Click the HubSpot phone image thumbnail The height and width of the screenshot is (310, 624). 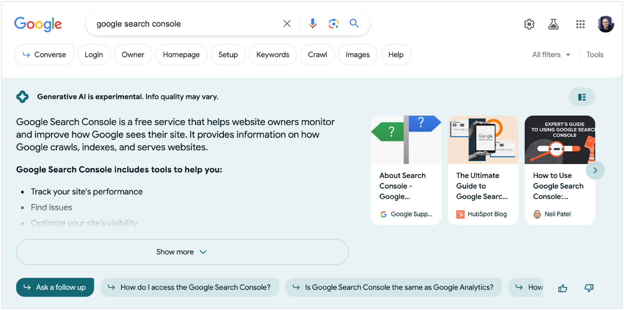(x=483, y=140)
